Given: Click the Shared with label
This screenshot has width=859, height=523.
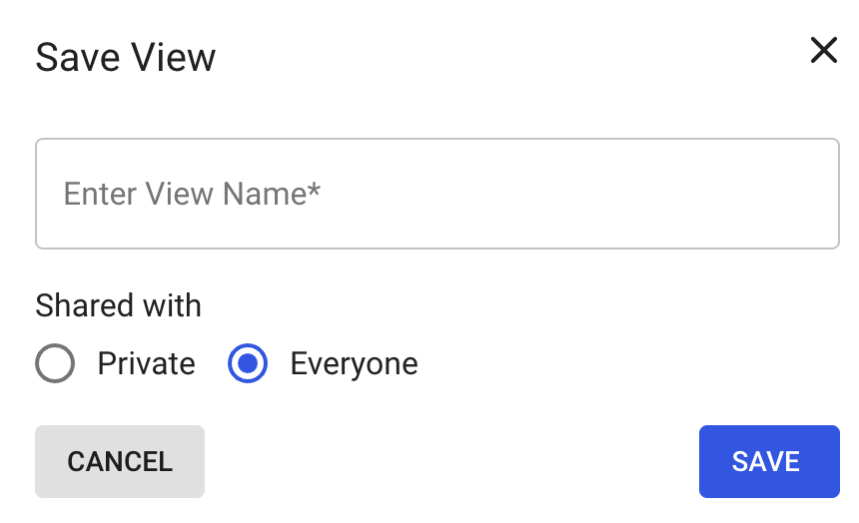Looking at the screenshot, I should [x=118, y=305].
